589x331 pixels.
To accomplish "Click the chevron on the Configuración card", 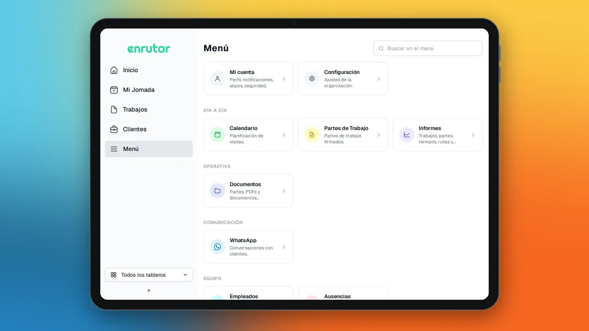I will (x=379, y=79).
